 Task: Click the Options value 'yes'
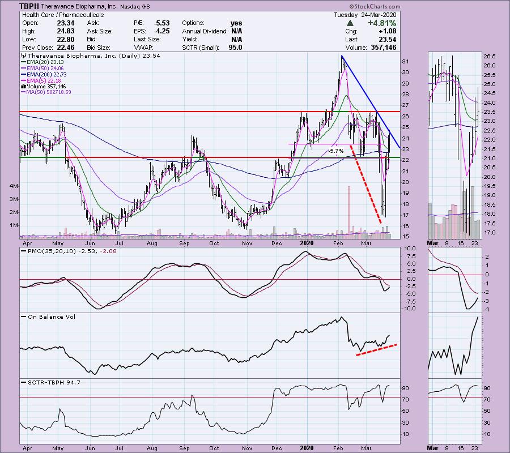point(236,23)
